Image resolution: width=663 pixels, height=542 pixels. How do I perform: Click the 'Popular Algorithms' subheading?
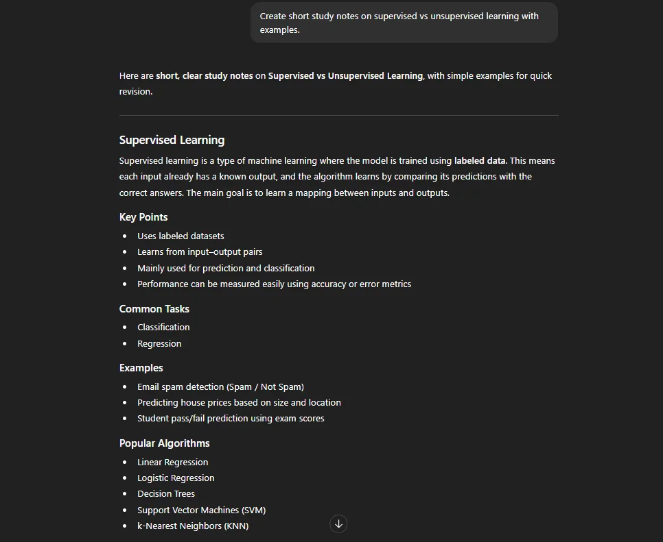click(x=165, y=443)
